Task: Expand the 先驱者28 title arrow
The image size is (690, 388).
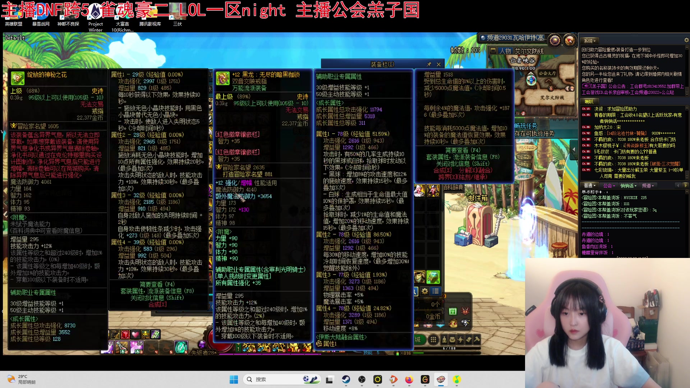Action: pyautogui.click(x=216, y=353)
